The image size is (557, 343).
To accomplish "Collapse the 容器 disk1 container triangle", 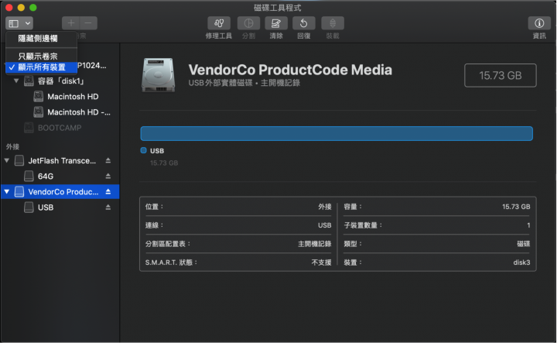I will [x=16, y=81].
